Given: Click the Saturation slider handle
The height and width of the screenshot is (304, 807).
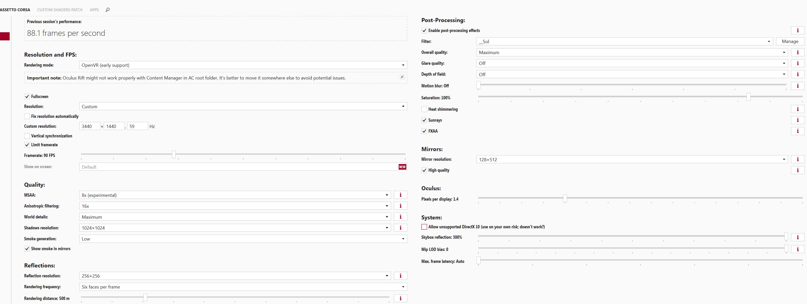Looking at the screenshot, I should click(749, 97).
